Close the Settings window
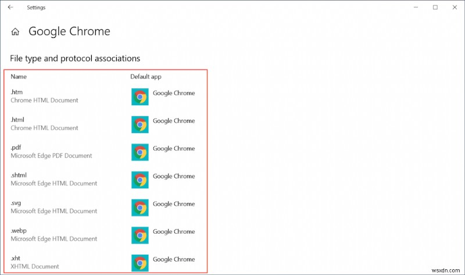465x275 pixels. pos(455,7)
